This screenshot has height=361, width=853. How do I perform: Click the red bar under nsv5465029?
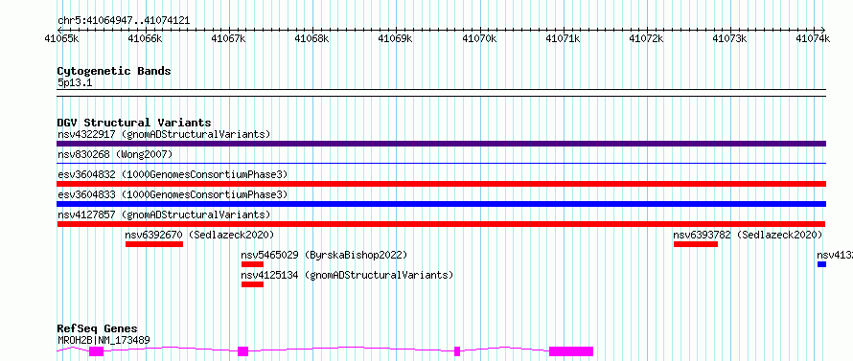pos(252,264)
